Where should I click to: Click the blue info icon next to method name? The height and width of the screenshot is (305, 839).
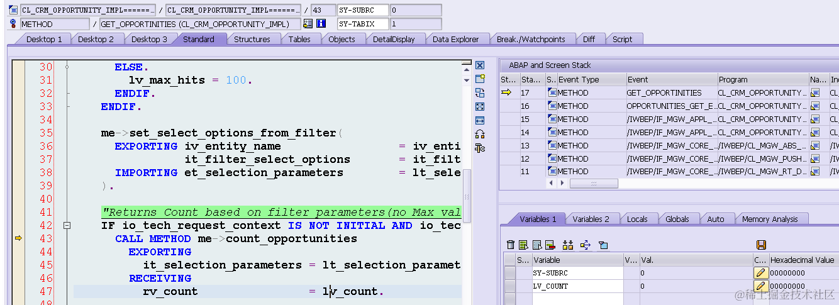(321, 24)
